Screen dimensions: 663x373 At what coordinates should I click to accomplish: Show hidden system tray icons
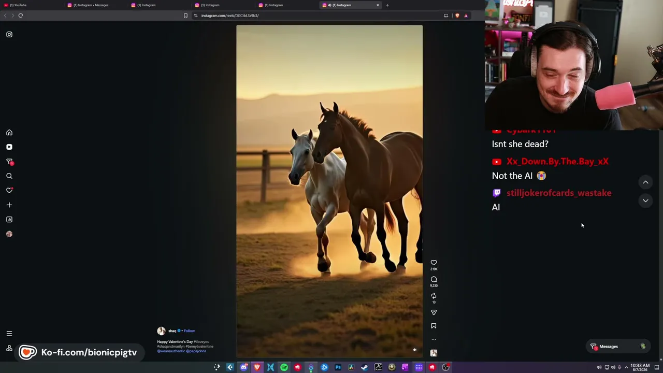626,367
